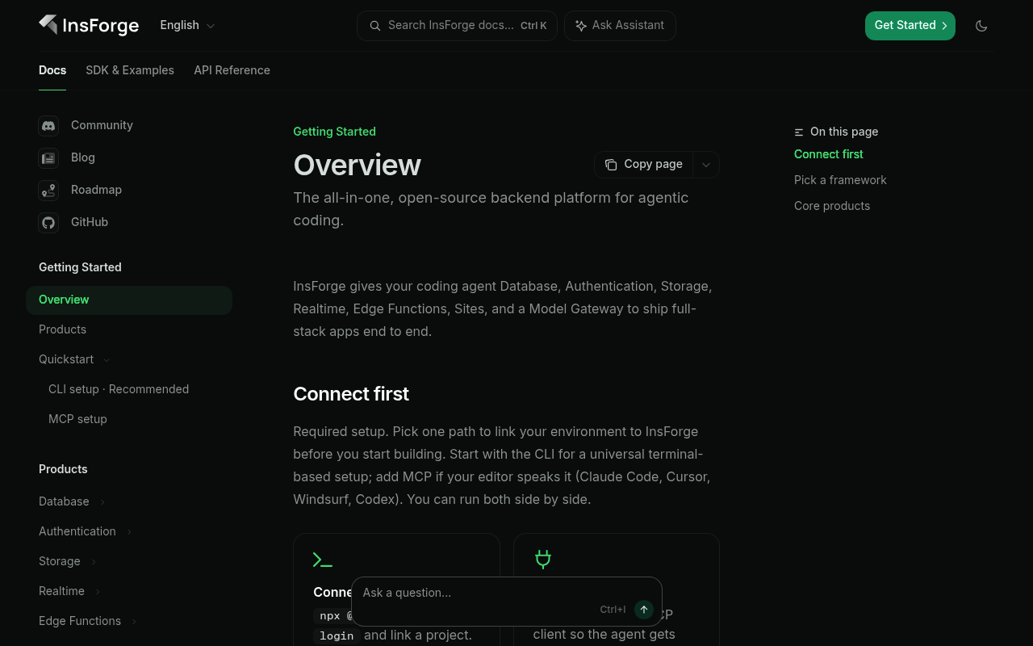Open the GitHub link
The image size is (1033, 646).
pyautogui.click(x=90, y=222)
